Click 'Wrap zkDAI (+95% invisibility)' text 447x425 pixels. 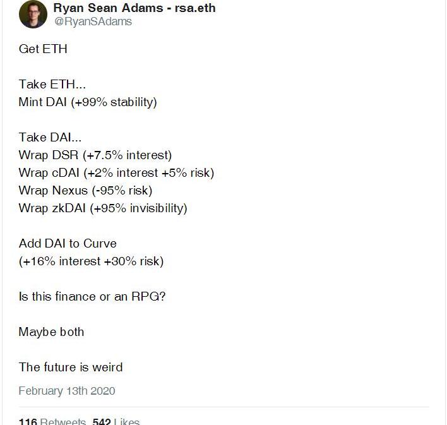[x=103, y=208]
